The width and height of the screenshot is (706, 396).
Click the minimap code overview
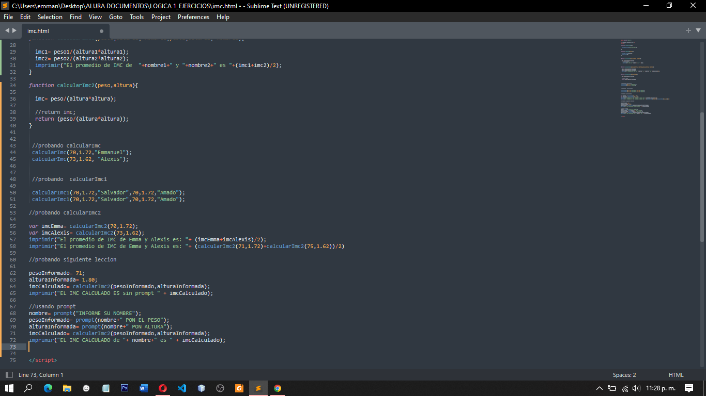(645, 77)
